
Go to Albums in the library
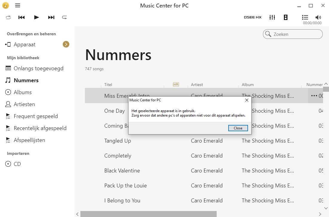tap(23, 92)
